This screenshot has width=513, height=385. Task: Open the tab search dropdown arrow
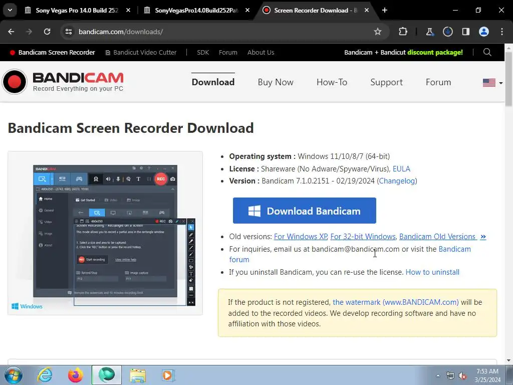(10, 10)
